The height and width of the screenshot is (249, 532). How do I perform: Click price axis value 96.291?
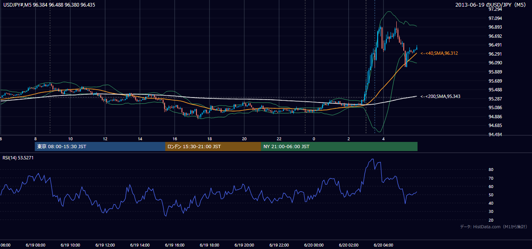tap(495, 54)
